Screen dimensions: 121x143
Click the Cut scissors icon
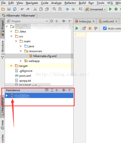[35, 9]
